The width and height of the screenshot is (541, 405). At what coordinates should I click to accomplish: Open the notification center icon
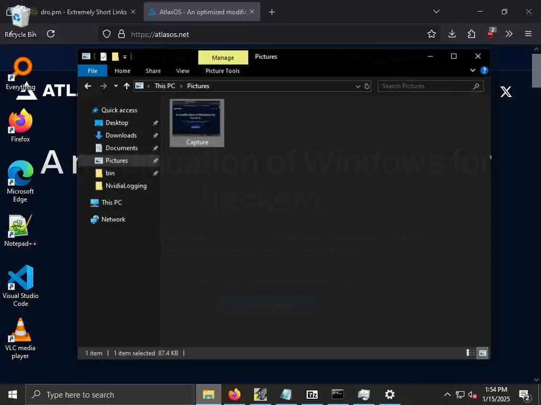point(525,394)
